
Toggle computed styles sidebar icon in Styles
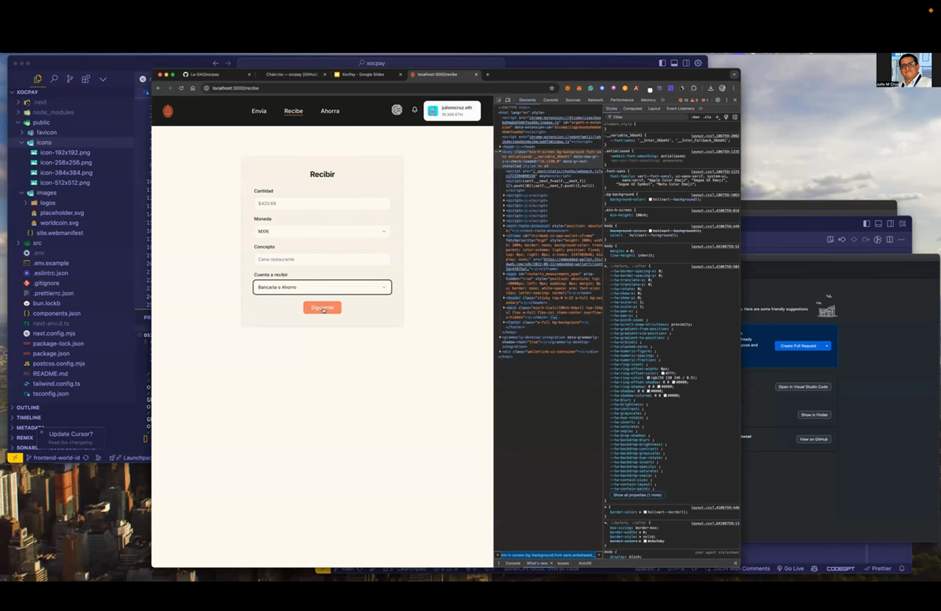734,117
